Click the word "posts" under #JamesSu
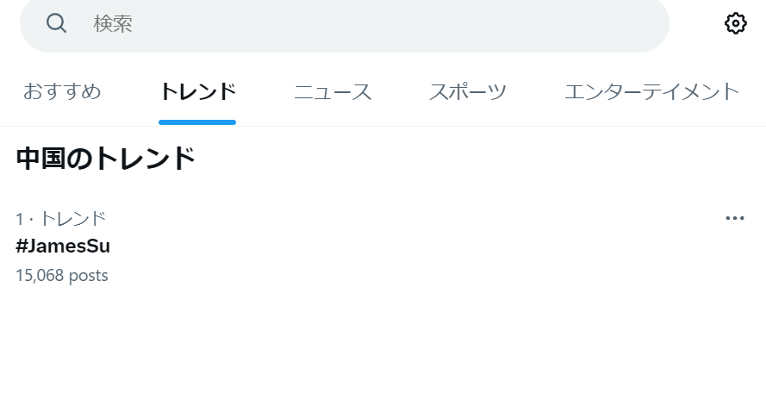Viewport: 766px width, 393px height. tap(89, 276)
